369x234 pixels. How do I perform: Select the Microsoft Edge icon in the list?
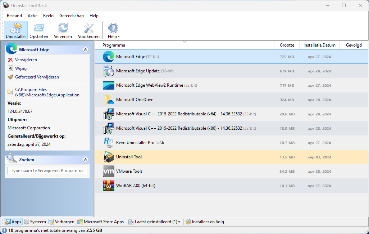pyautogui.click(x=109, y=57)
